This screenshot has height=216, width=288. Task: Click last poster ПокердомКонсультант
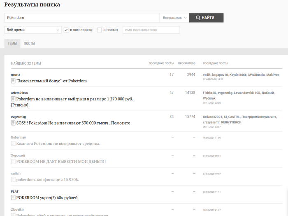(259, 117)
